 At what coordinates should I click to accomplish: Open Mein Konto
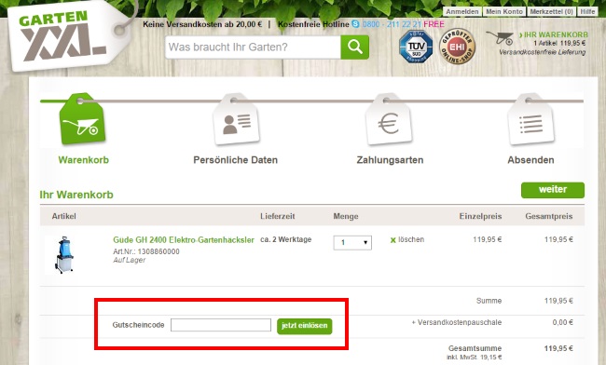(x=504, y=11)
